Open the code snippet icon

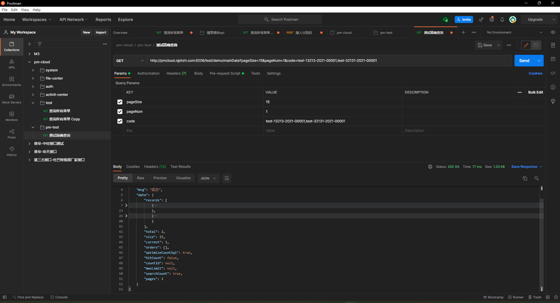tap(553, 73)
